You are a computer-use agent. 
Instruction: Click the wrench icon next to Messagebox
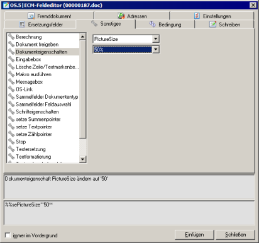point(11,82)
